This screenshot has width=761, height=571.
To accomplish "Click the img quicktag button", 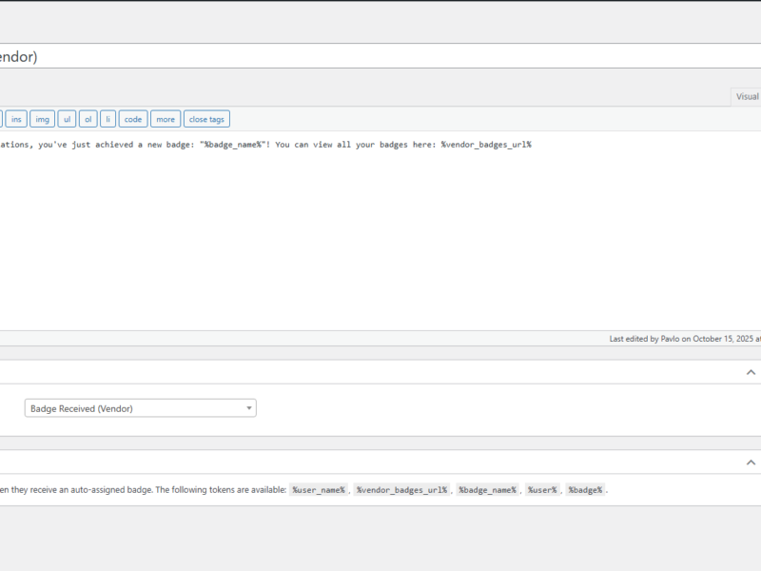I will click(42, 119).
